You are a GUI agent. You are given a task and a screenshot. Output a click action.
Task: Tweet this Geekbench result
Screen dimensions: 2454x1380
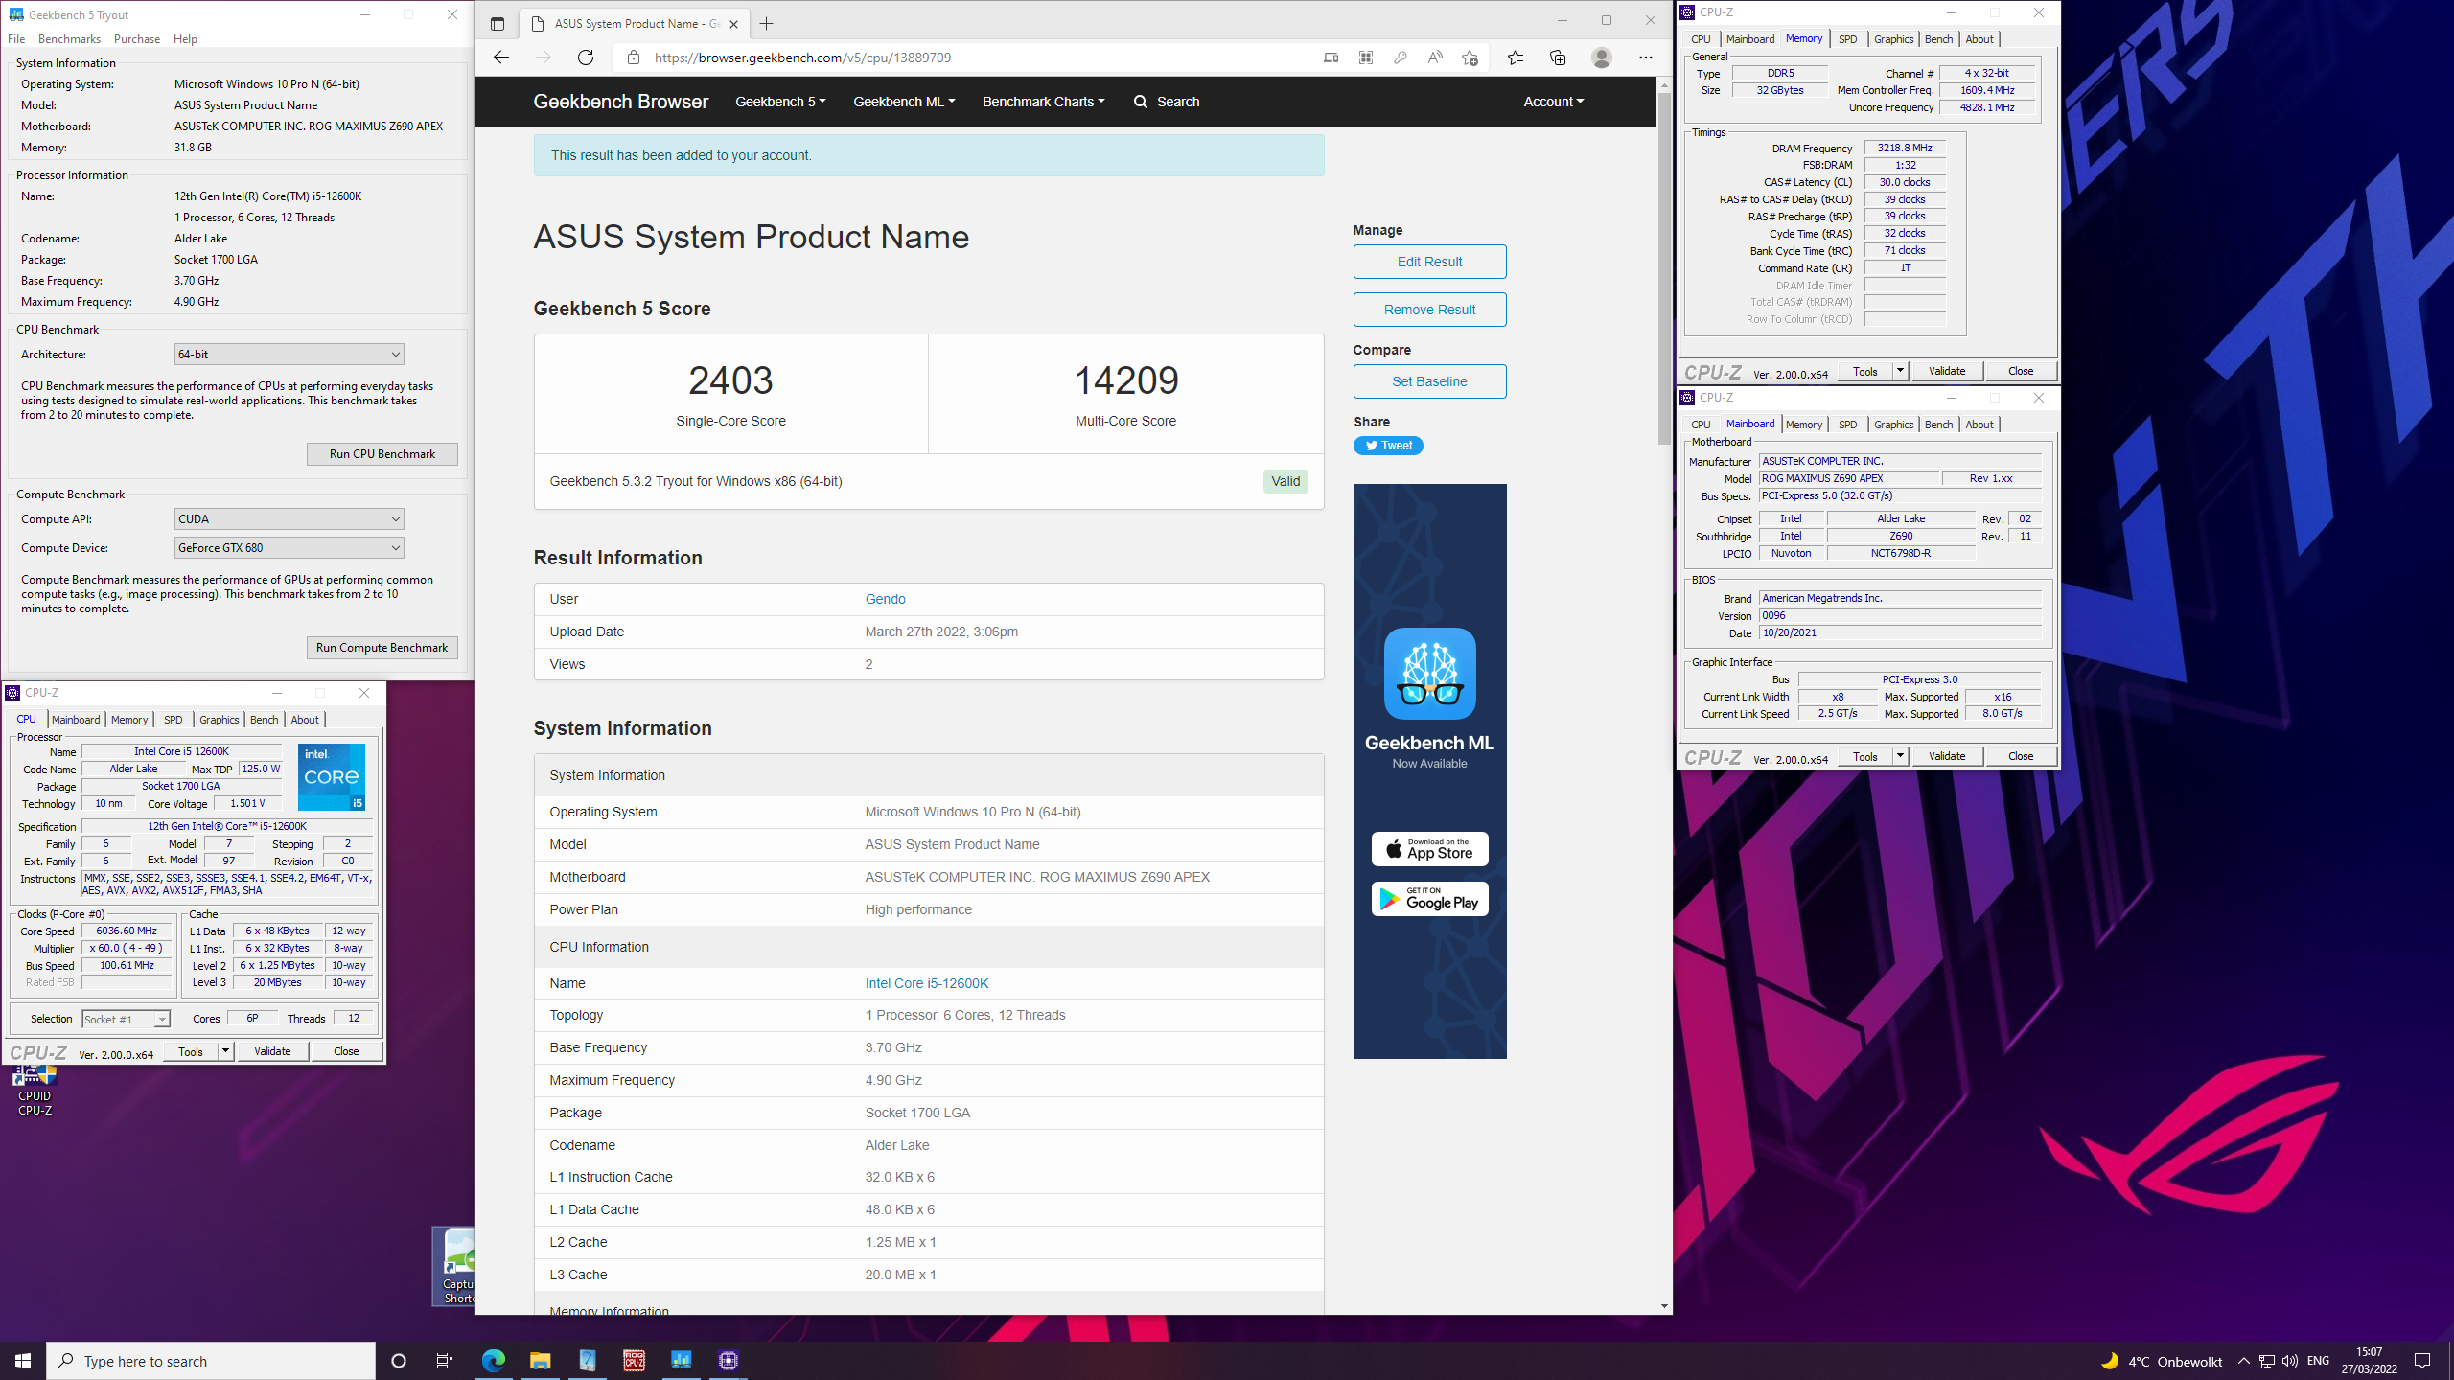[x=1388, y=446]
